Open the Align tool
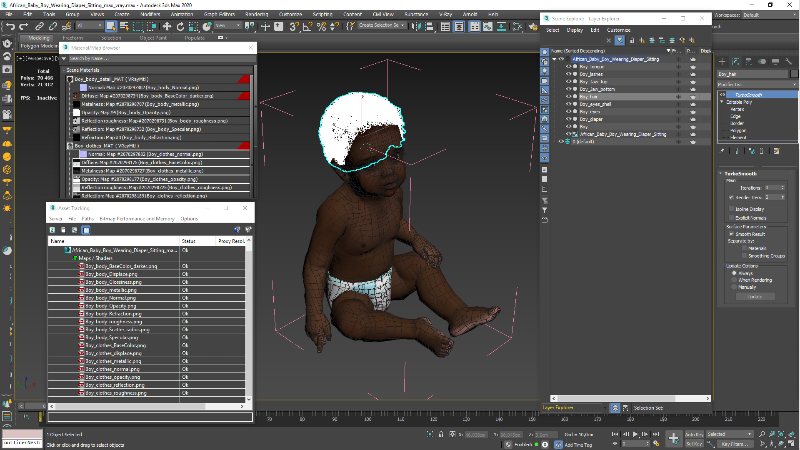 (429, 26)
